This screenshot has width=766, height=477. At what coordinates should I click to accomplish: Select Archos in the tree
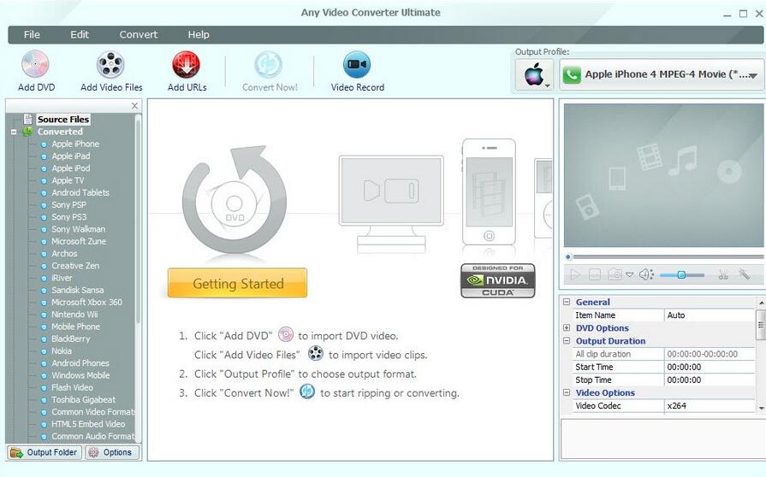tap(64, 254)
